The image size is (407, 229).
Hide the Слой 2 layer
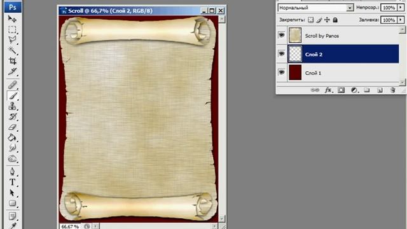click(282, 53)
